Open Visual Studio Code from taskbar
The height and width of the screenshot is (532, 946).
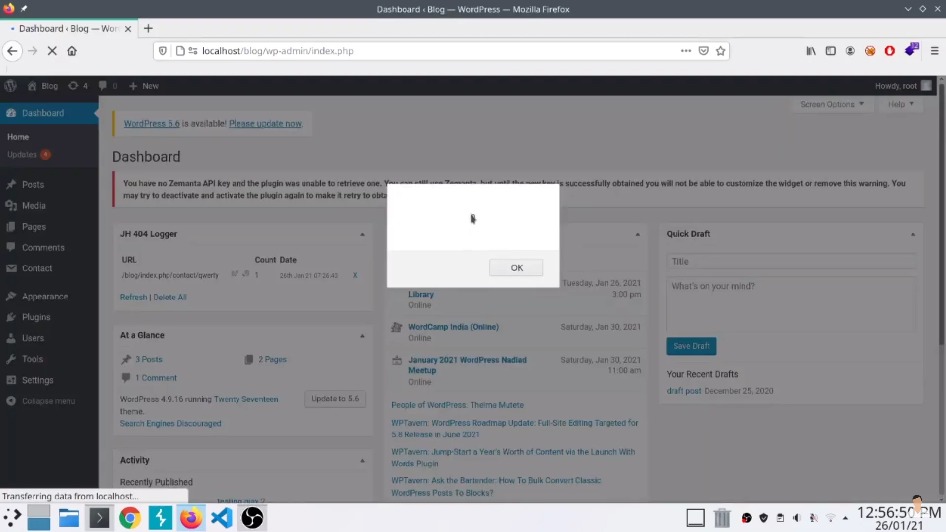tap(222, 518)
